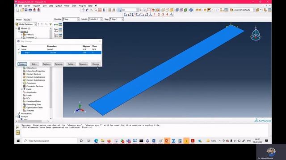
Task: Click the message area icon beside console
Action: [18, 127]
